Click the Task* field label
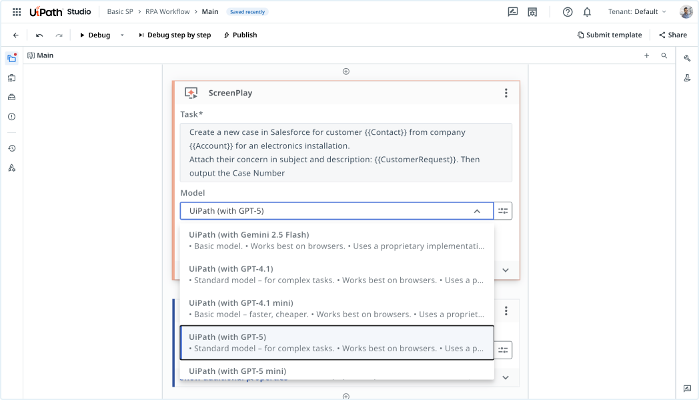Viewport: 699px width, 400px height. point(191,114)
